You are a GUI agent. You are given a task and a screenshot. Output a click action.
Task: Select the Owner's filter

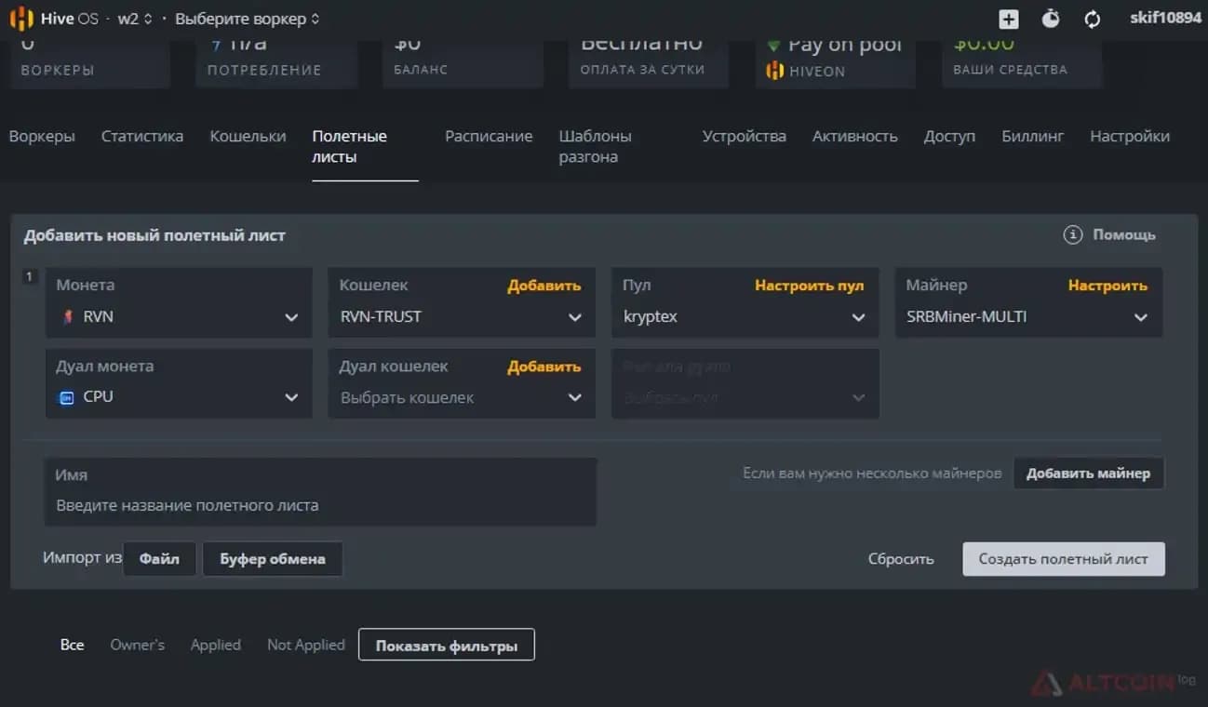(138, 645)
